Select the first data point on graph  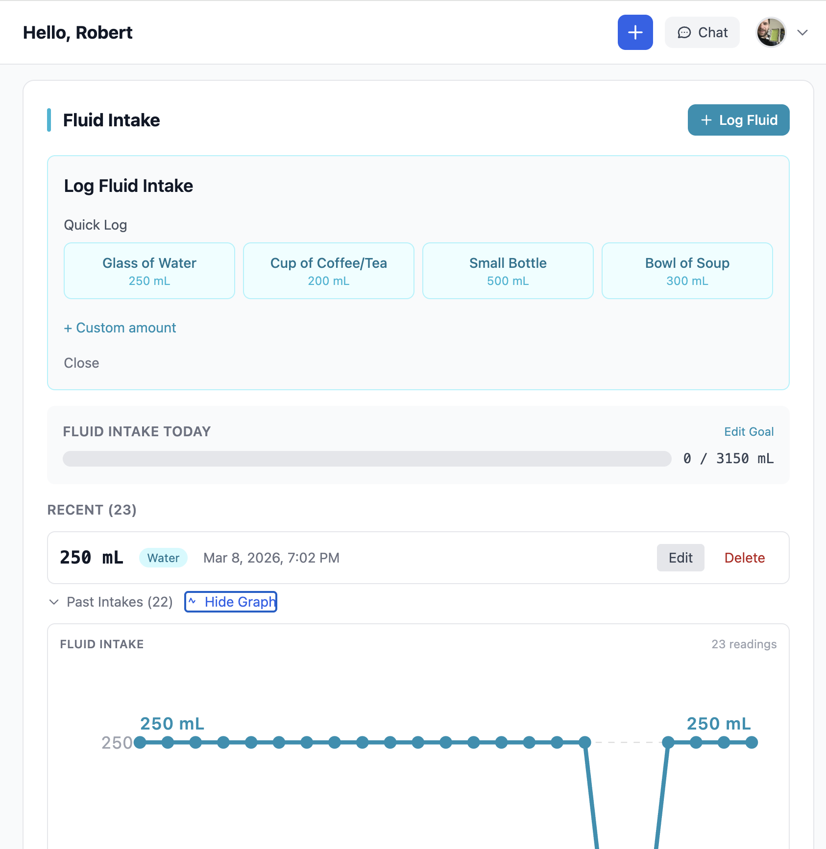tap(140, 743)
